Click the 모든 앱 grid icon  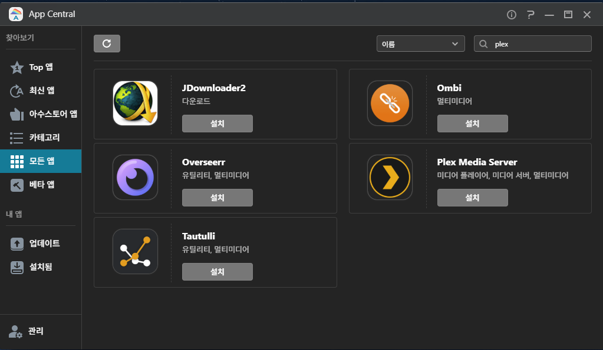click(17, 162)
